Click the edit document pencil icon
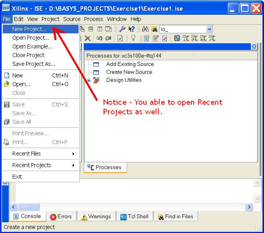Viewport: 264px width, 233px height. 156,39
